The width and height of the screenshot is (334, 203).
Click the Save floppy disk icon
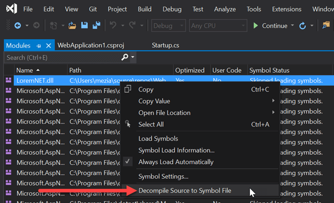[x=85, y=26]
